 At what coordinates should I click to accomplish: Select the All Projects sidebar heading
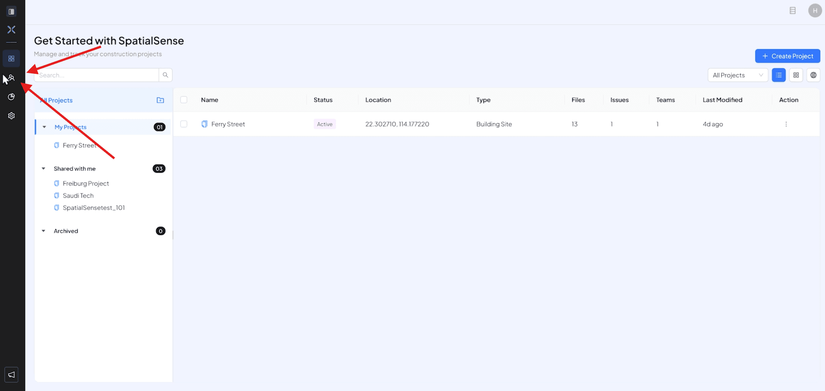pyautogui.click(x=56, y=100)
